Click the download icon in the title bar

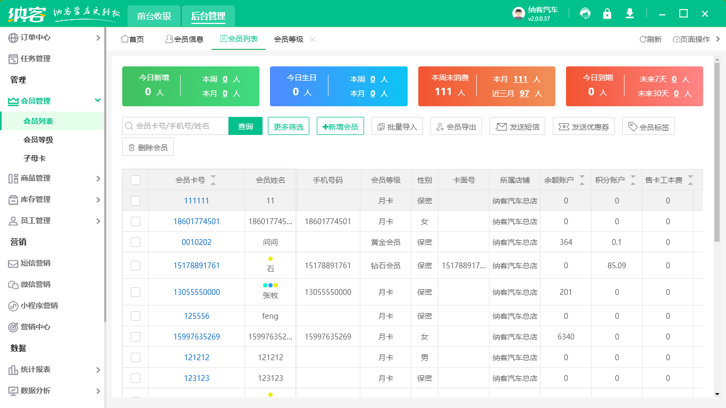point(630,13)
